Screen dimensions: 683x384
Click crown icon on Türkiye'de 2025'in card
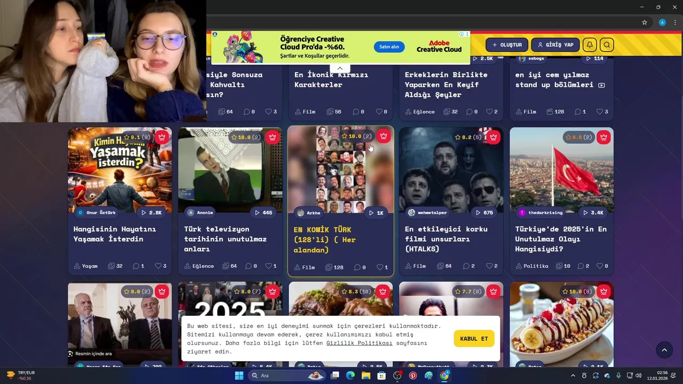(x=603, y=137)
